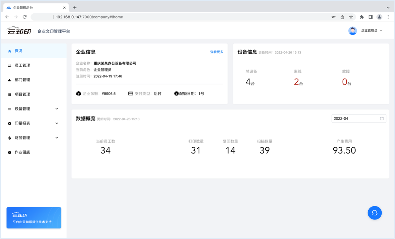Click the administrator avatar picture
395x239 pixels.
coord(353,31)
